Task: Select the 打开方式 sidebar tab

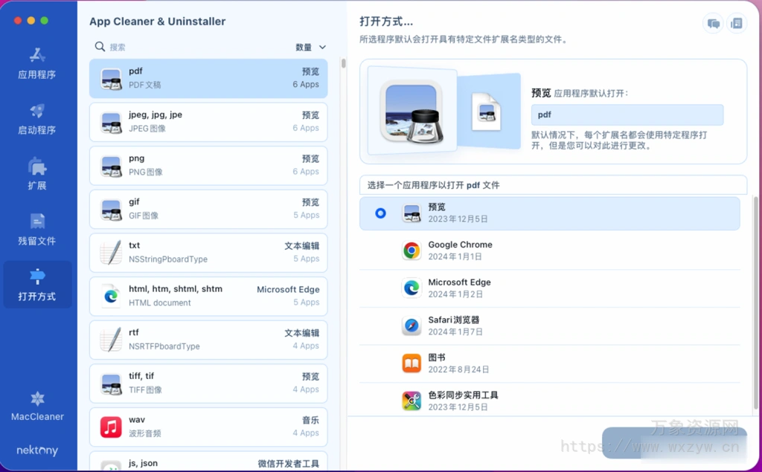Action: click(37, 285)
